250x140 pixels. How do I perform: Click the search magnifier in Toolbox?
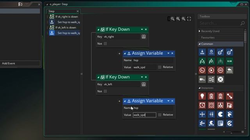point(243,23)
